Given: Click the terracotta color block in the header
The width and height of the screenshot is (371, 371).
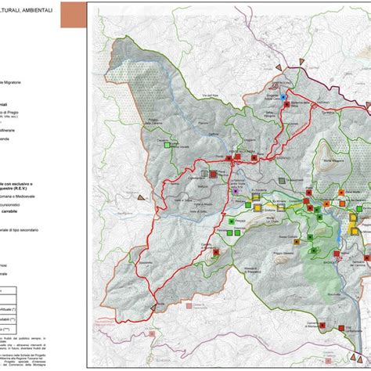Looking at the screenshot, I should (74, 15).
